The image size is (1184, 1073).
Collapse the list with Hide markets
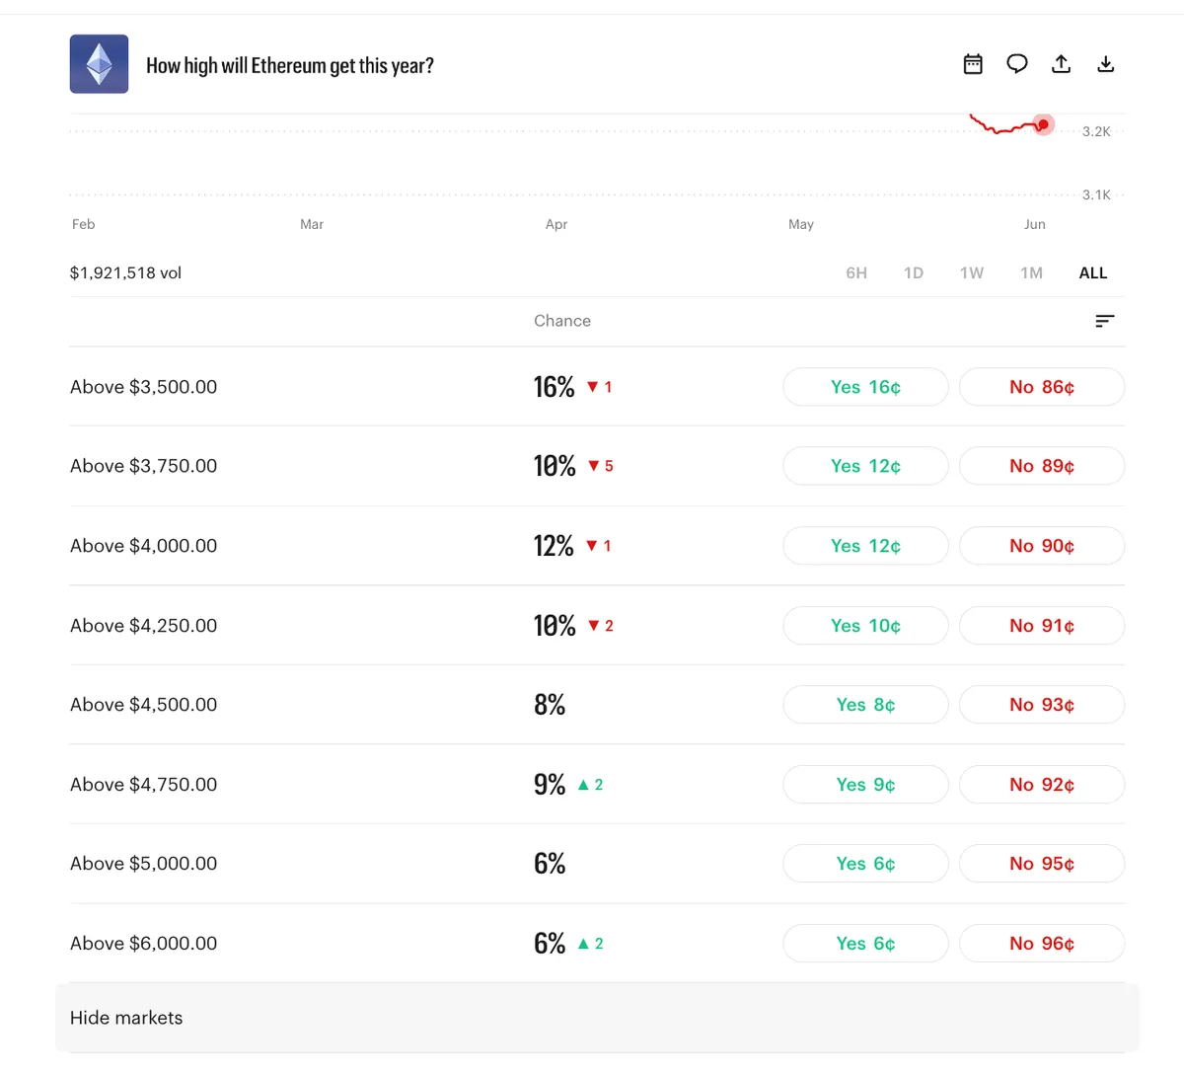597,1018
